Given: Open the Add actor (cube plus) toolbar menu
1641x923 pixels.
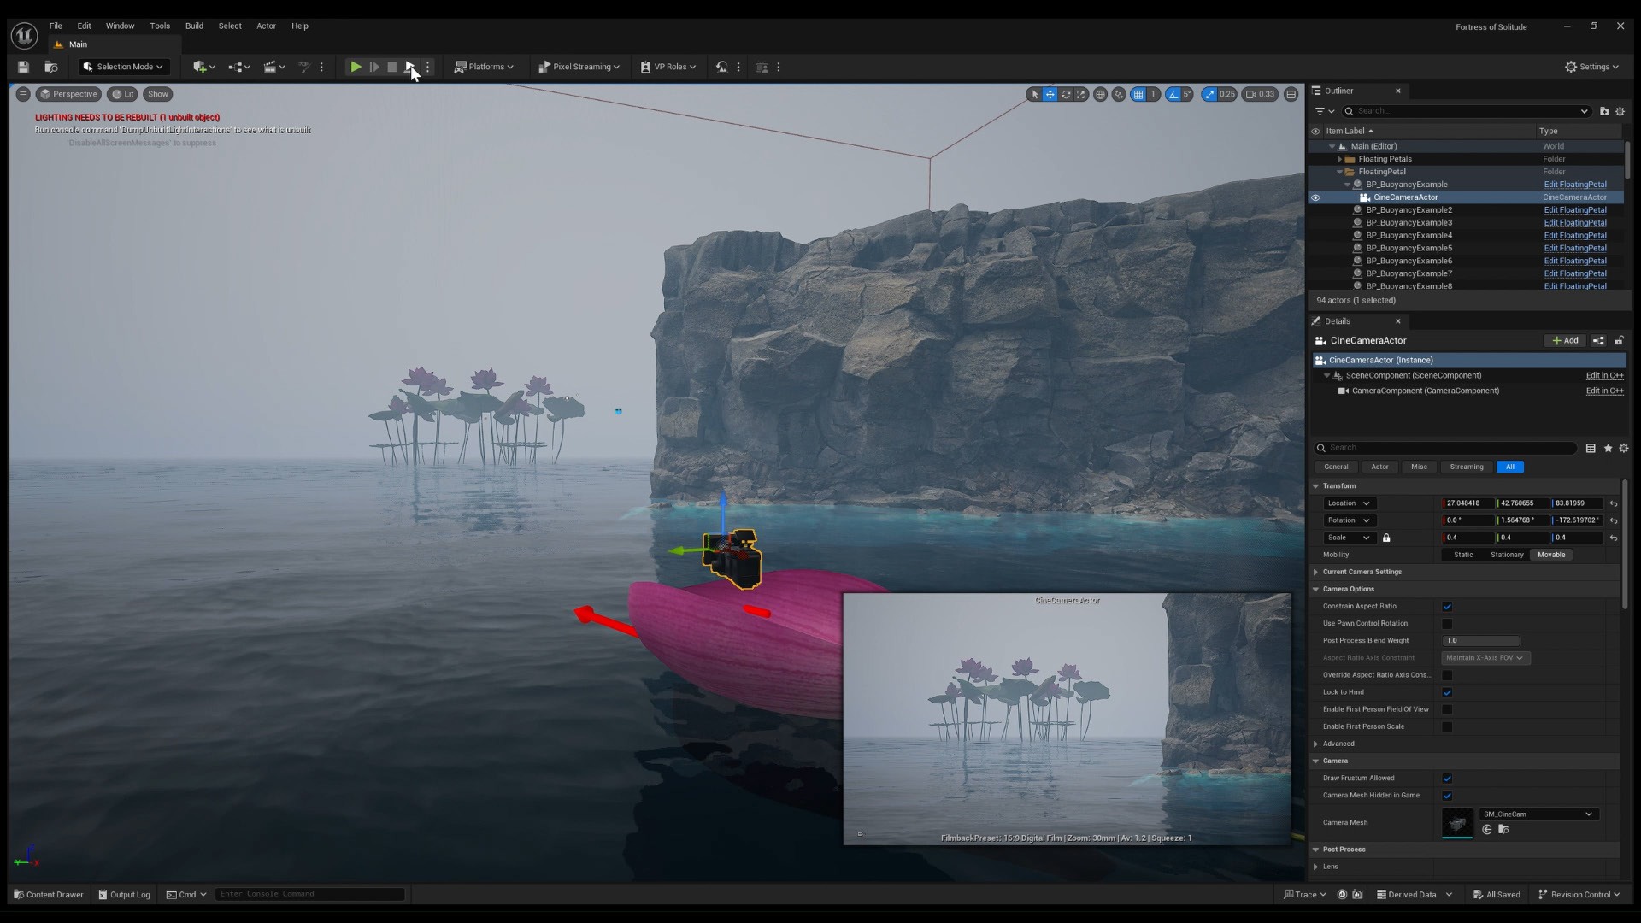Looking at the screenshot, I should coord(203,67).
